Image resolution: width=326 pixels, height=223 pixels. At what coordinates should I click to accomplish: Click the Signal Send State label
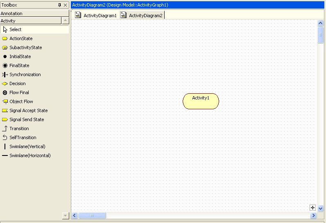pyautogui.click(x=27, y=119)
